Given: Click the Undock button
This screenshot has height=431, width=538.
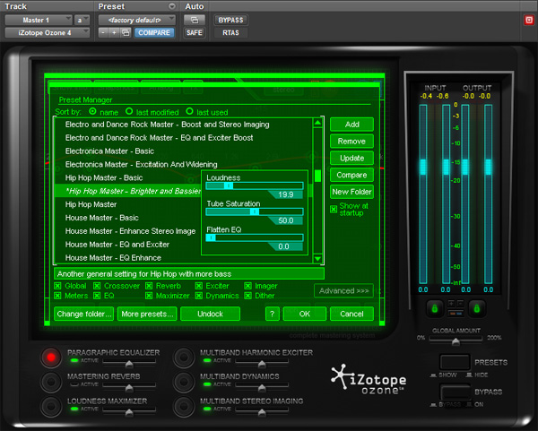Looking at the screenshot, I should tap(210, 314).
